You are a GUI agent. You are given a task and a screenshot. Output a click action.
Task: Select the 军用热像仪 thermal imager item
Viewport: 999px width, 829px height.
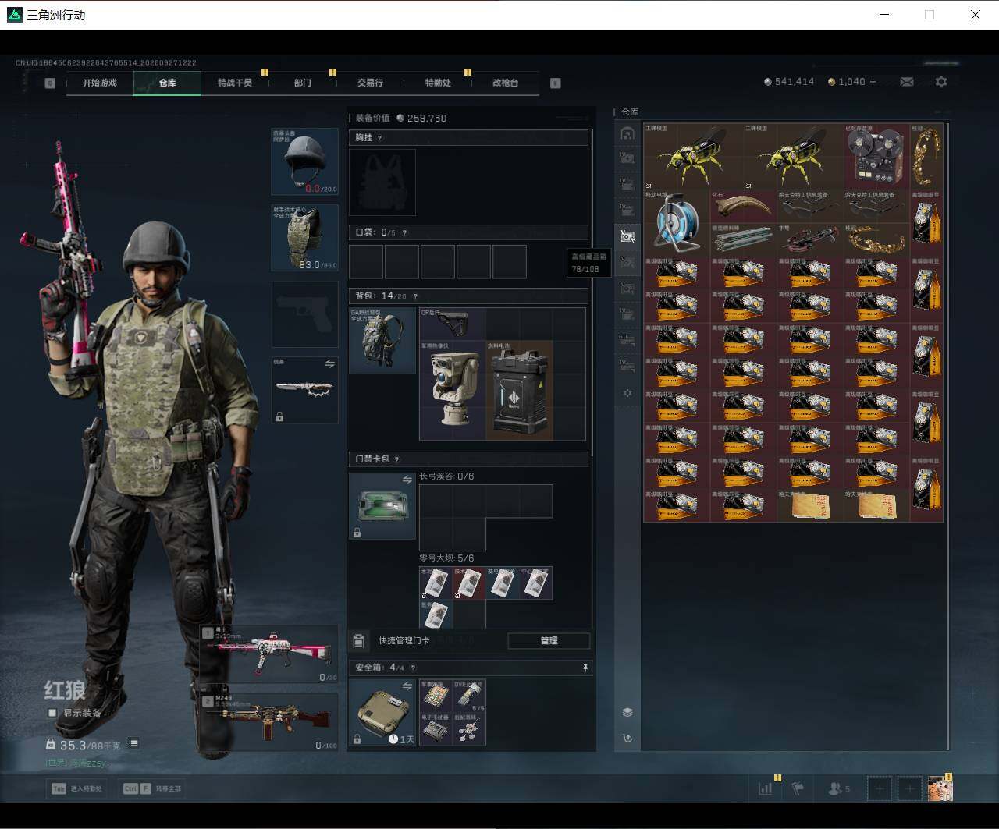pos(453,391)
